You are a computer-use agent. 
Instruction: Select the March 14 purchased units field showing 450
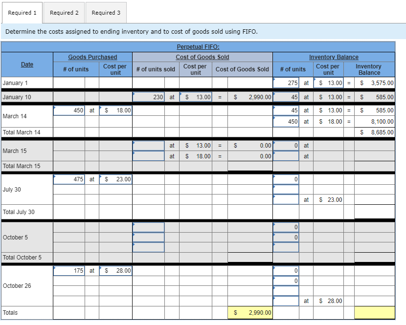click(68, 110)
